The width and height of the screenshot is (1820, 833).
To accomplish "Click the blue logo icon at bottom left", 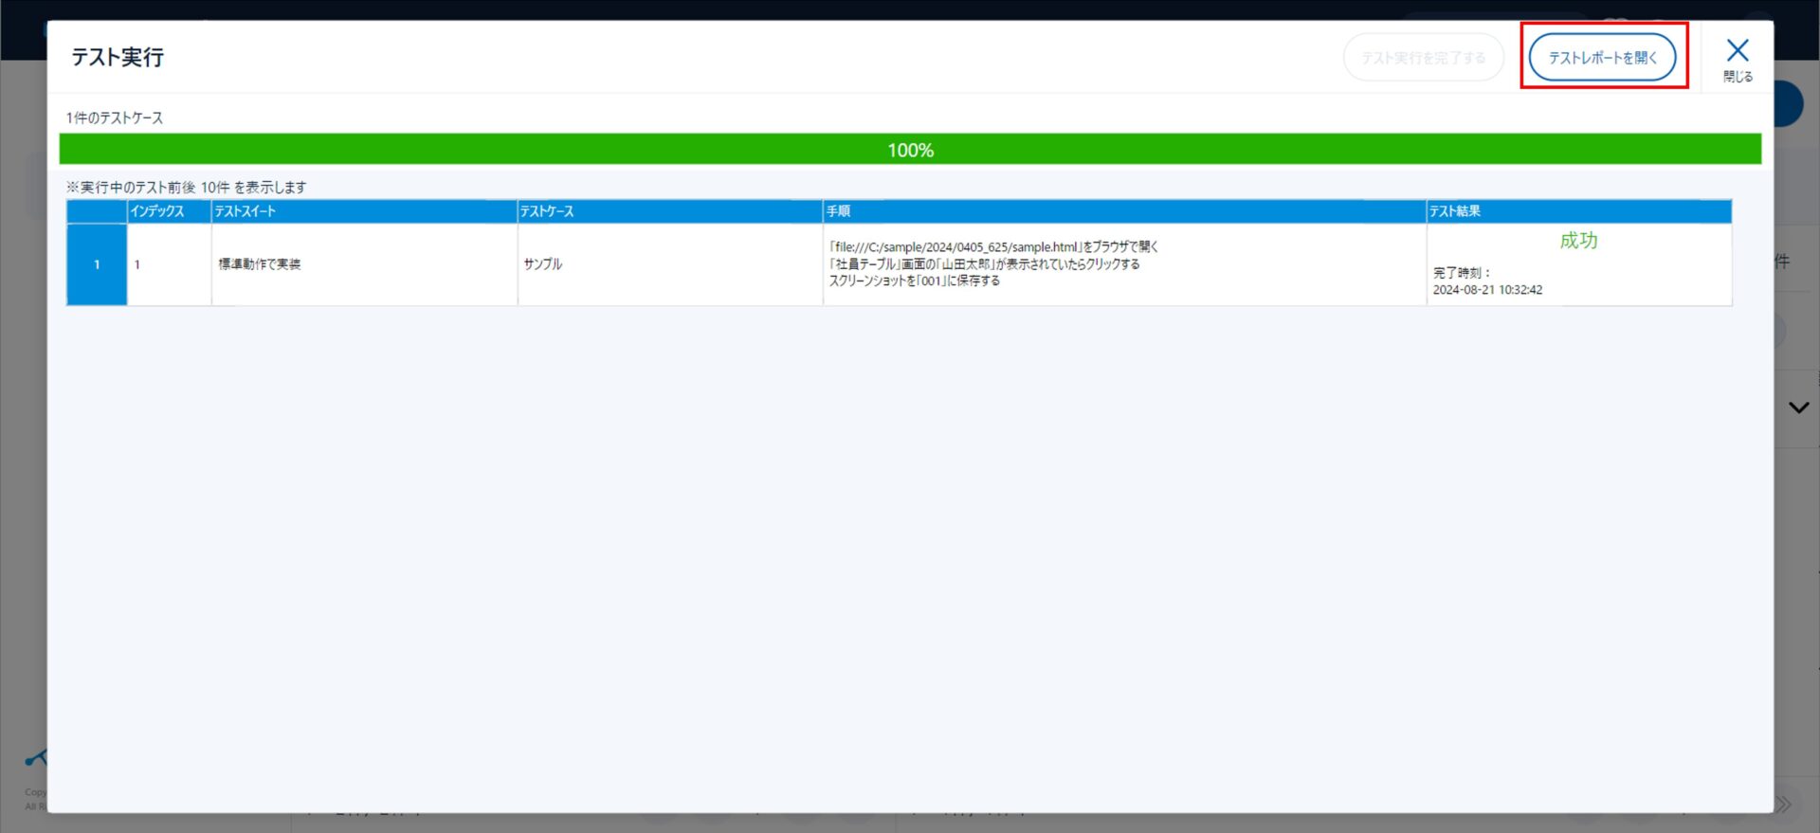I will click(x=34, y=759).
